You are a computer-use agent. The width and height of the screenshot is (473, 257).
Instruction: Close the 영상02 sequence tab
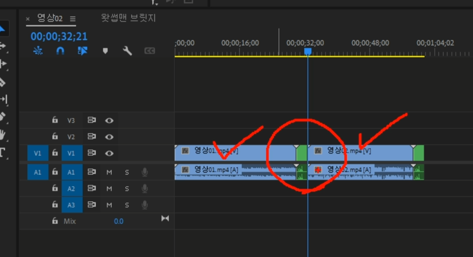point(28,19)
